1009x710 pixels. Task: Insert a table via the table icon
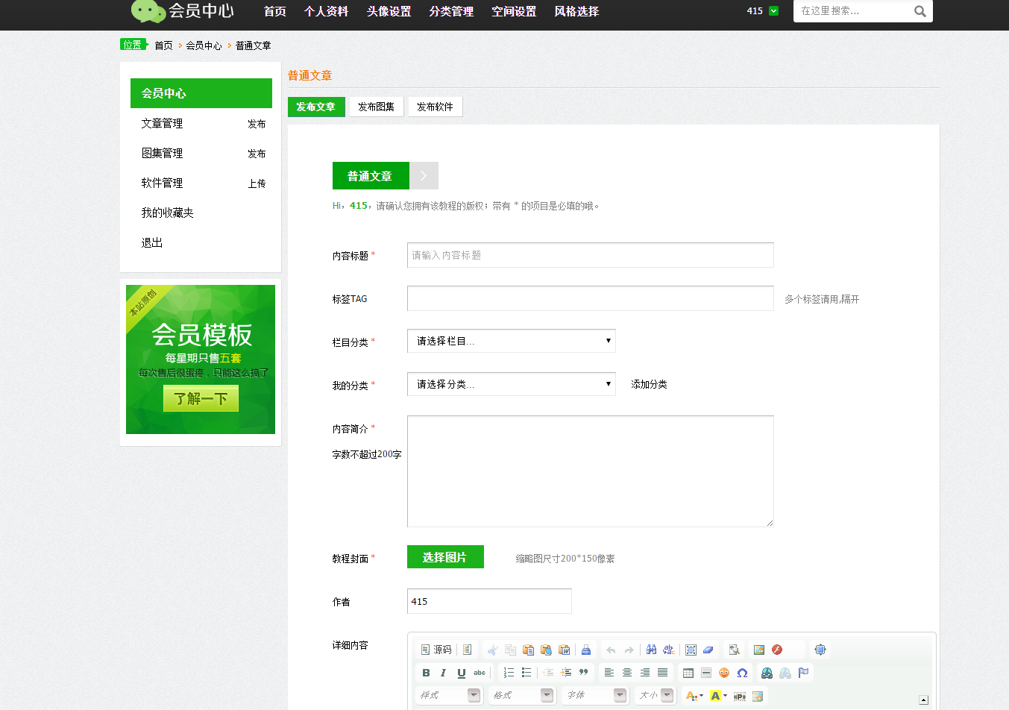(x=688, y=673)
